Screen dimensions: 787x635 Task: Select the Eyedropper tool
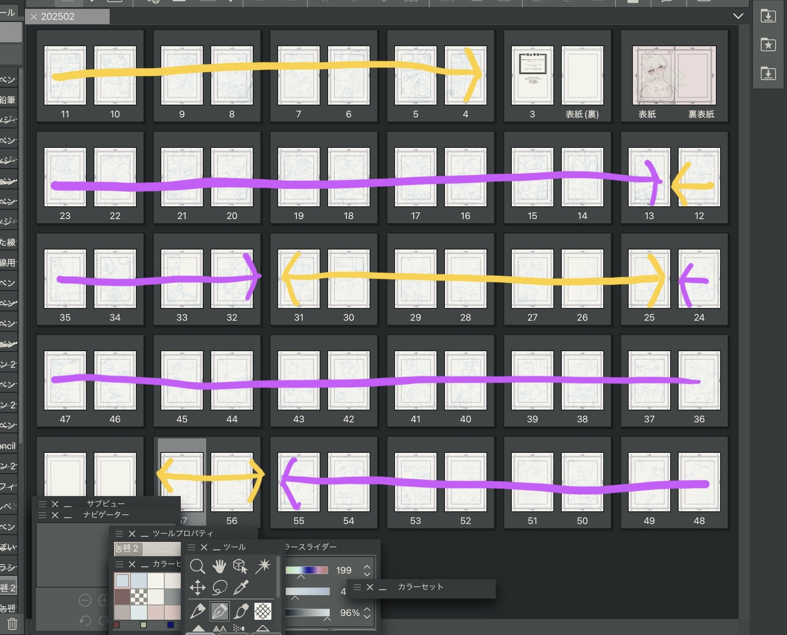pyautogui.click(x=240, y=588)
